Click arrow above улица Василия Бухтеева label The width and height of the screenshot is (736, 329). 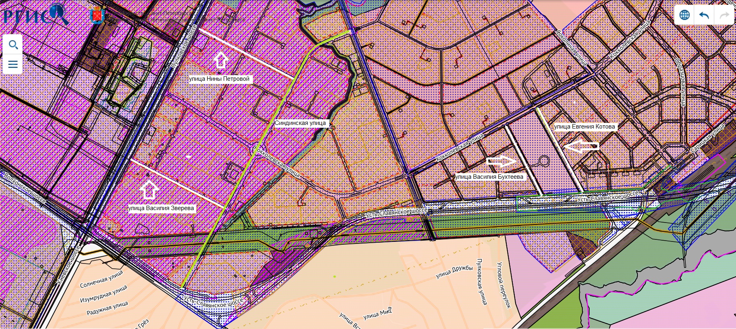click(x=502, y=161)
